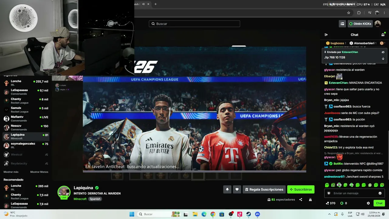Click the BotRix username in chat
This screenshot has height=219, width=389.
338,164
